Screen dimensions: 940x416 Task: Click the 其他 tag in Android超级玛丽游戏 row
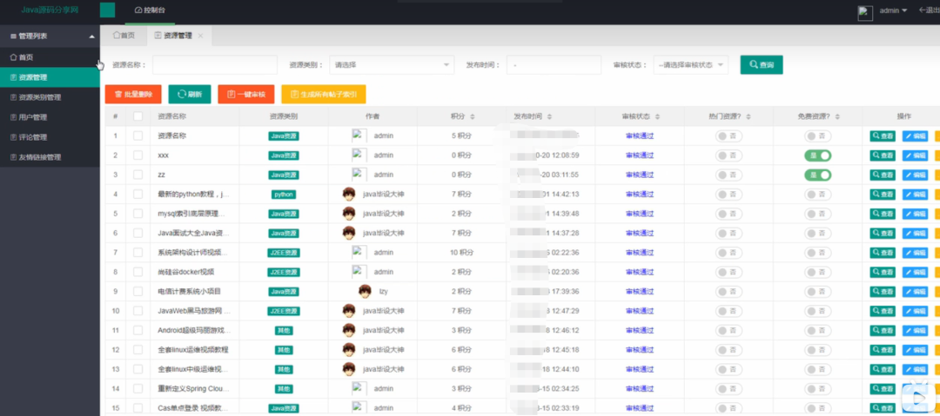point(284,330)
